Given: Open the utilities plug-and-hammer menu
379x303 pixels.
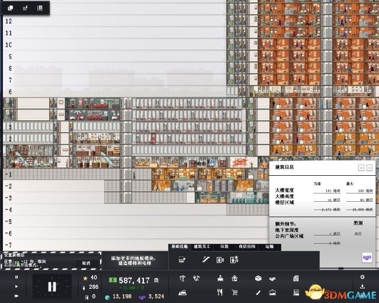Looking at the screenshot, I should point(197,279).
